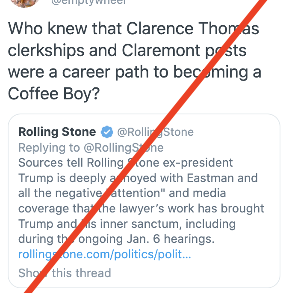The height and width of the screenshot is (293, 289).
Task: Click the profile avatar at the top left
Action: tap(27, 2)
